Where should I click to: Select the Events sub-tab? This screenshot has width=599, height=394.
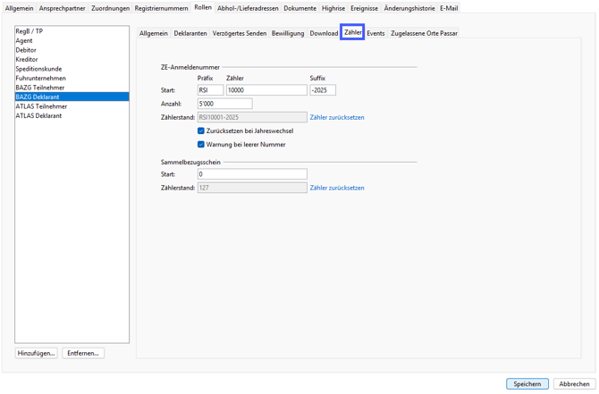click(x=375, y=33)
